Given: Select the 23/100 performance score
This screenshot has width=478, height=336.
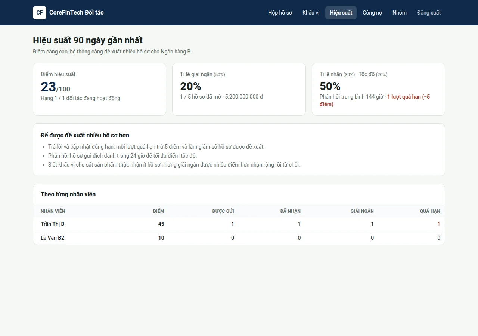Looking at the screenshot, I should [55, 87].
